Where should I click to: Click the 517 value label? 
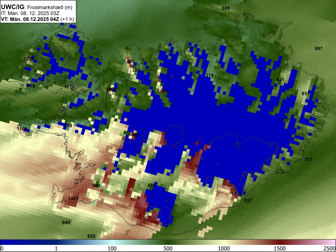309,160
